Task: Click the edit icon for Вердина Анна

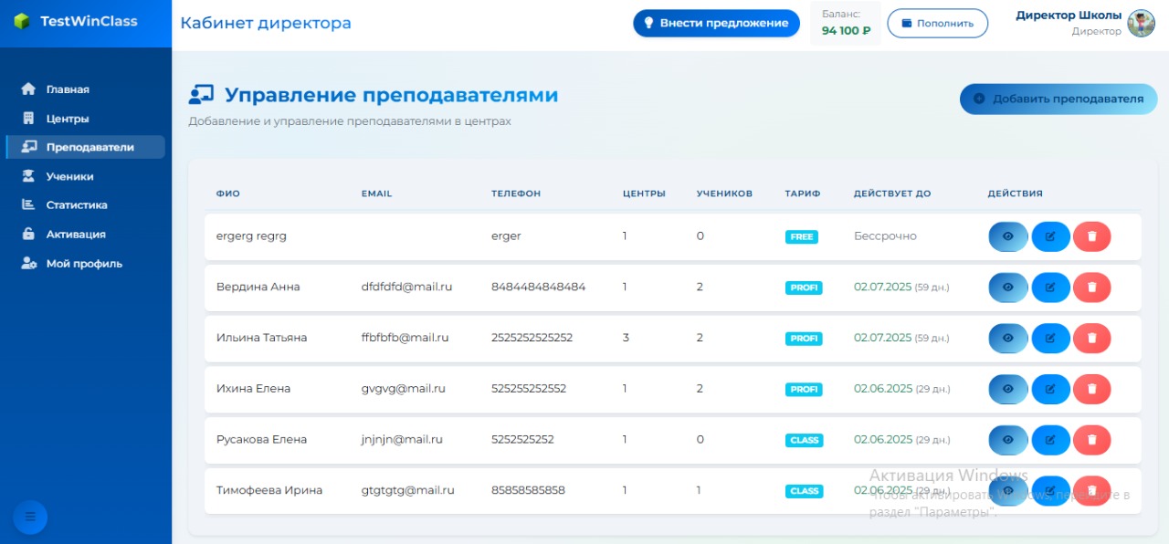Action: [1050, 287]
